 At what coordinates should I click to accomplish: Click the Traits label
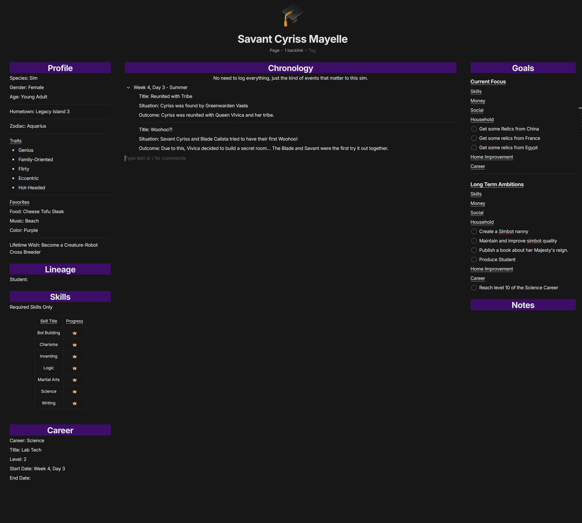[15, 141]
